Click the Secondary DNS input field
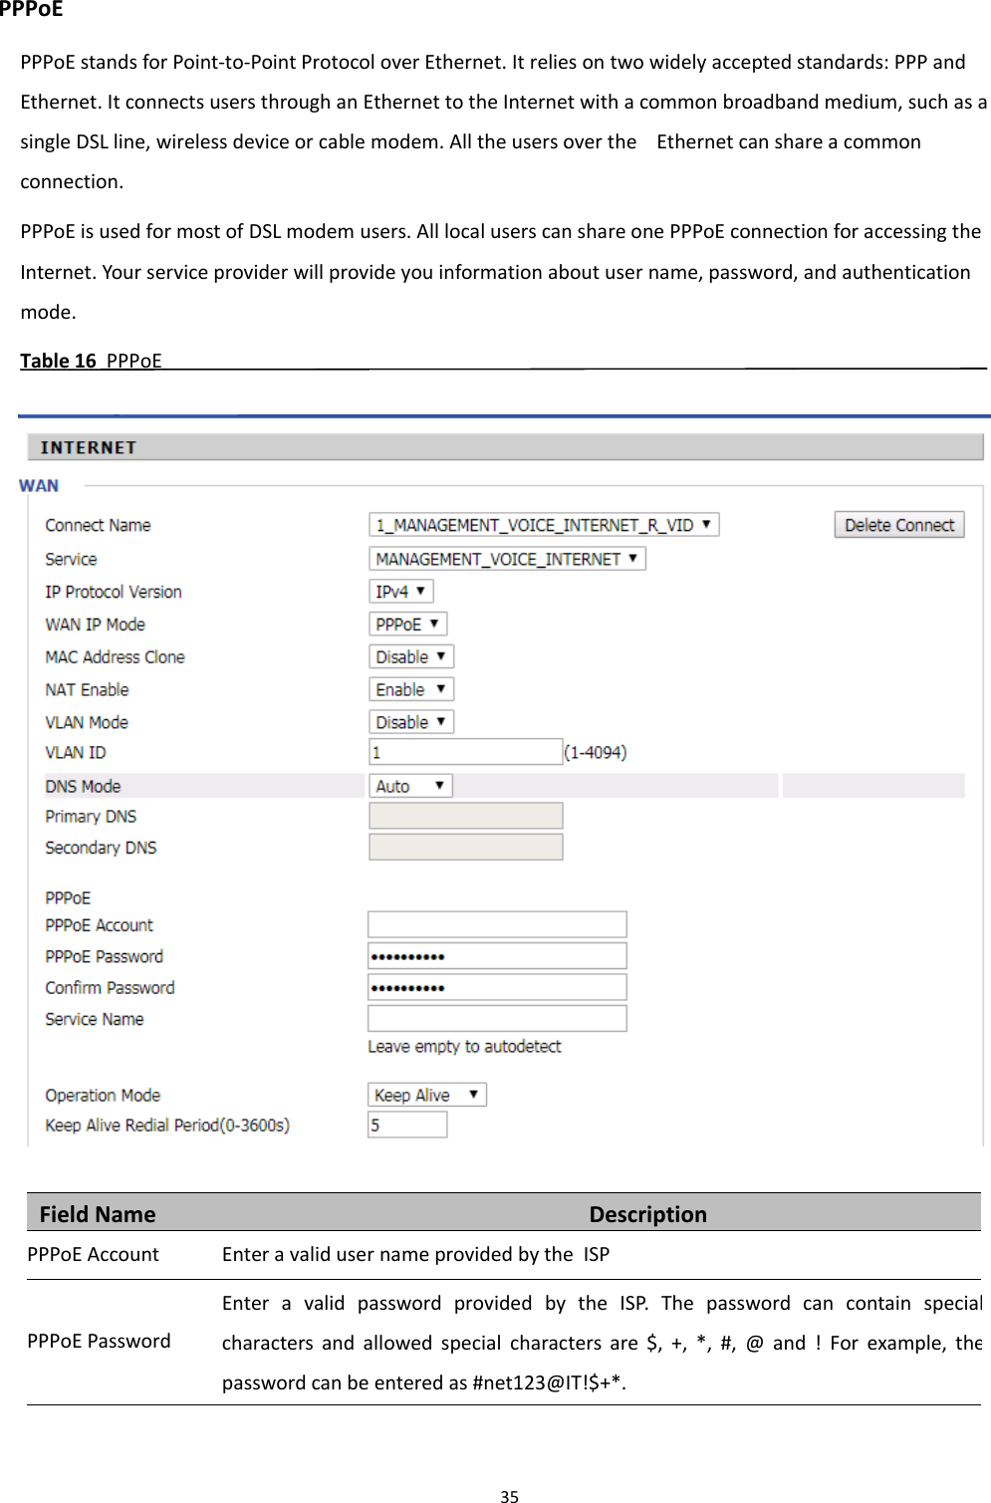This screenshot has height=1503, width=991. [464, 847]
